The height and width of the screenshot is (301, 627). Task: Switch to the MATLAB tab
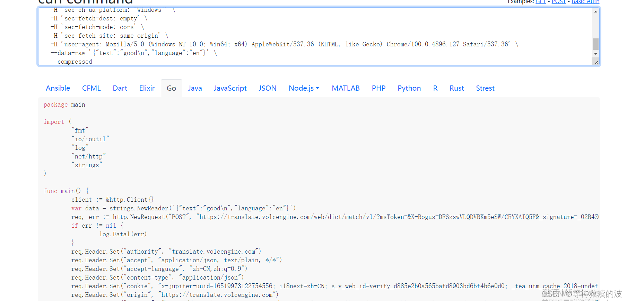click(x=346, y=88)
